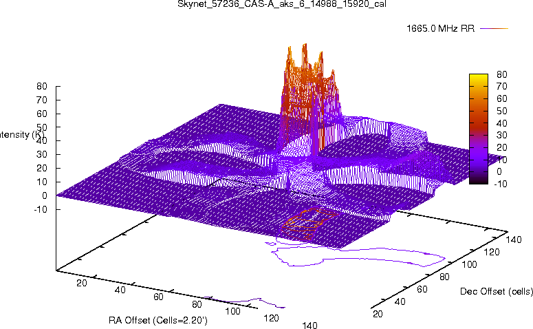Click the orange contour outline projected under the peak
Image resolution: width=533 pixels, height=329 pixels.
click(309, 224)
